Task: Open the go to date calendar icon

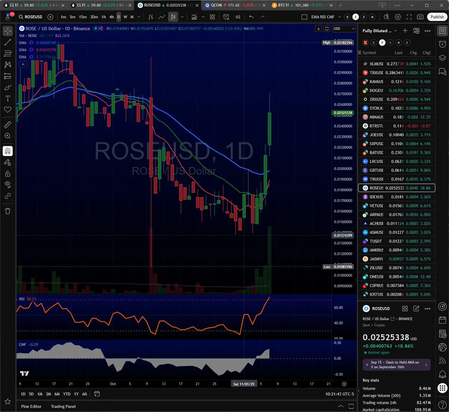Action: click(x=97, y=394)
